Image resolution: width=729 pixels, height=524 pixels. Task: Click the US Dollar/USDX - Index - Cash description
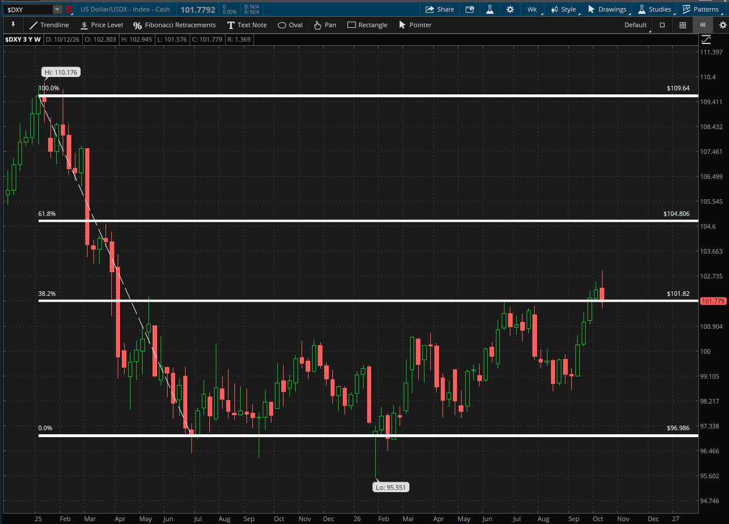[125, 9]
